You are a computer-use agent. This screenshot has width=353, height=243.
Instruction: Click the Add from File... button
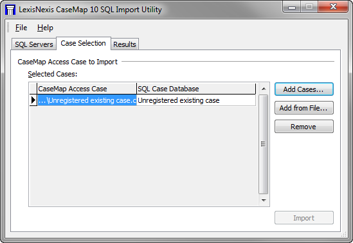pyautogui.click(x=303, y=108)
